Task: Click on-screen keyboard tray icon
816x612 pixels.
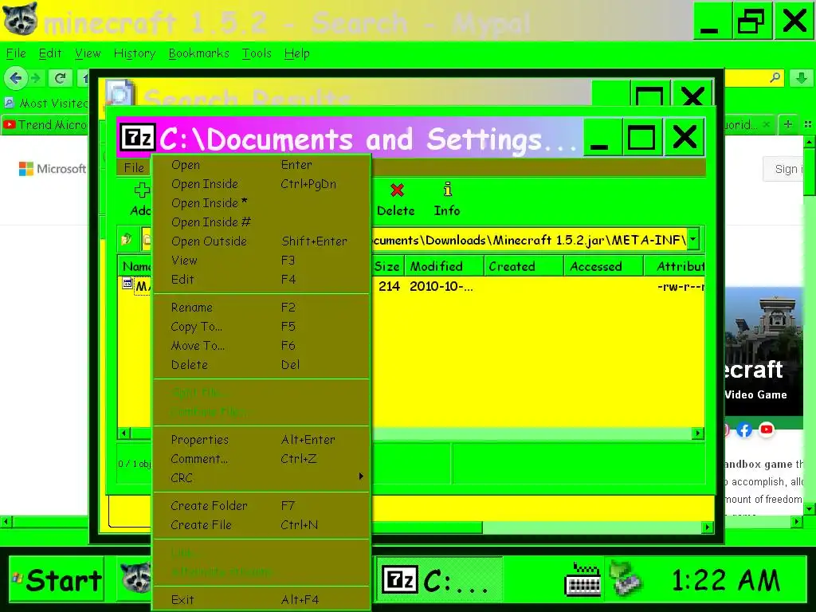Action: [583, 579]
